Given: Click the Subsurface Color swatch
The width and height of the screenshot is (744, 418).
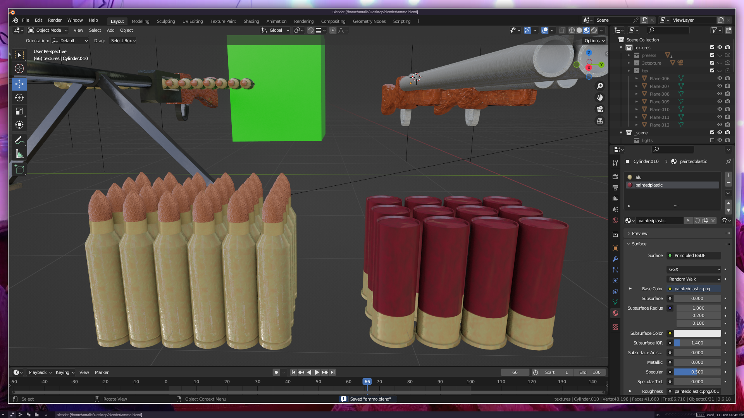Looking at the screenshot, I should (x=697, y=333).
